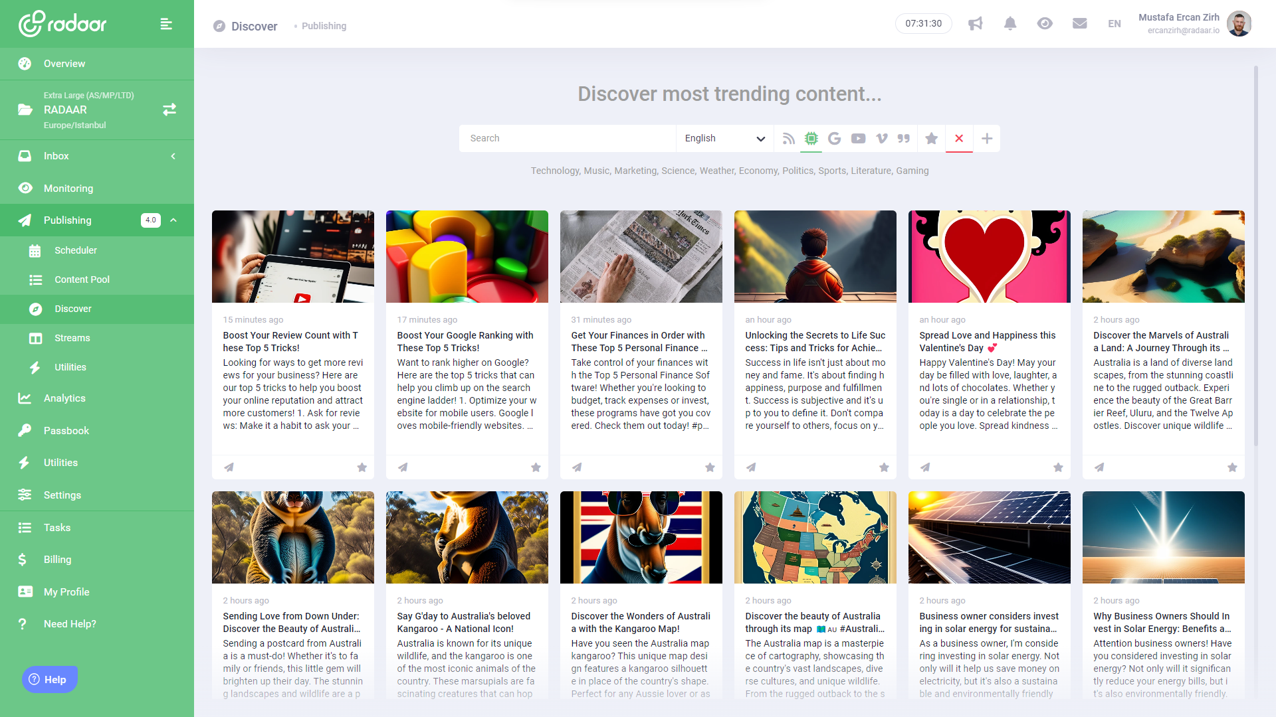Select the AI chip source icon
The image size is (1276, 717).
tap(811, 139)
